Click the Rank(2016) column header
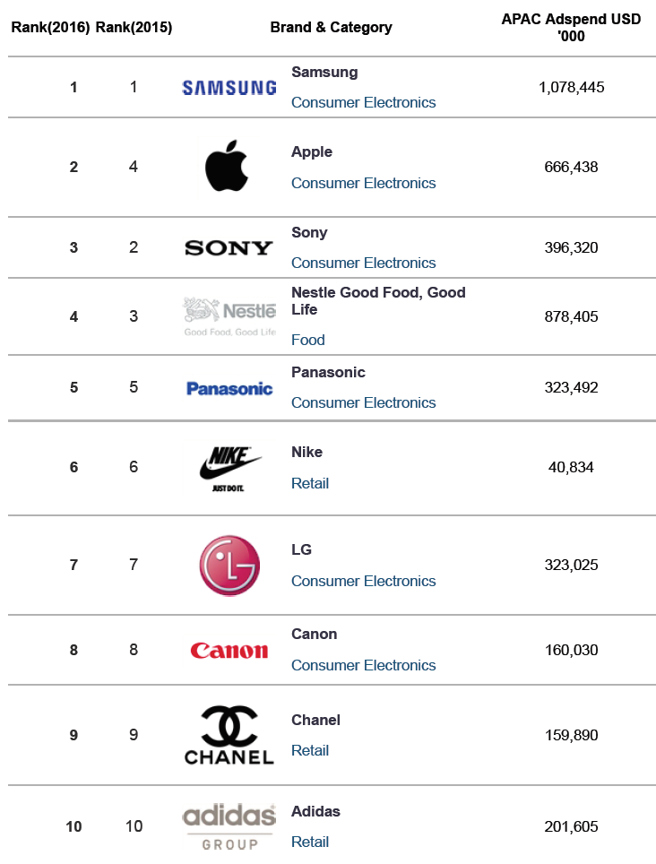The image size is (656, 864). coord(50,27)
